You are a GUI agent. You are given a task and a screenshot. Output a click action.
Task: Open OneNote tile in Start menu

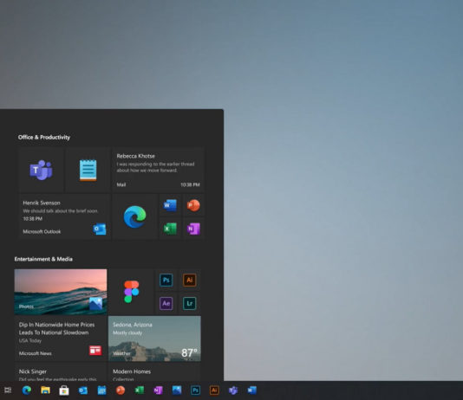(x=193, y=229)
